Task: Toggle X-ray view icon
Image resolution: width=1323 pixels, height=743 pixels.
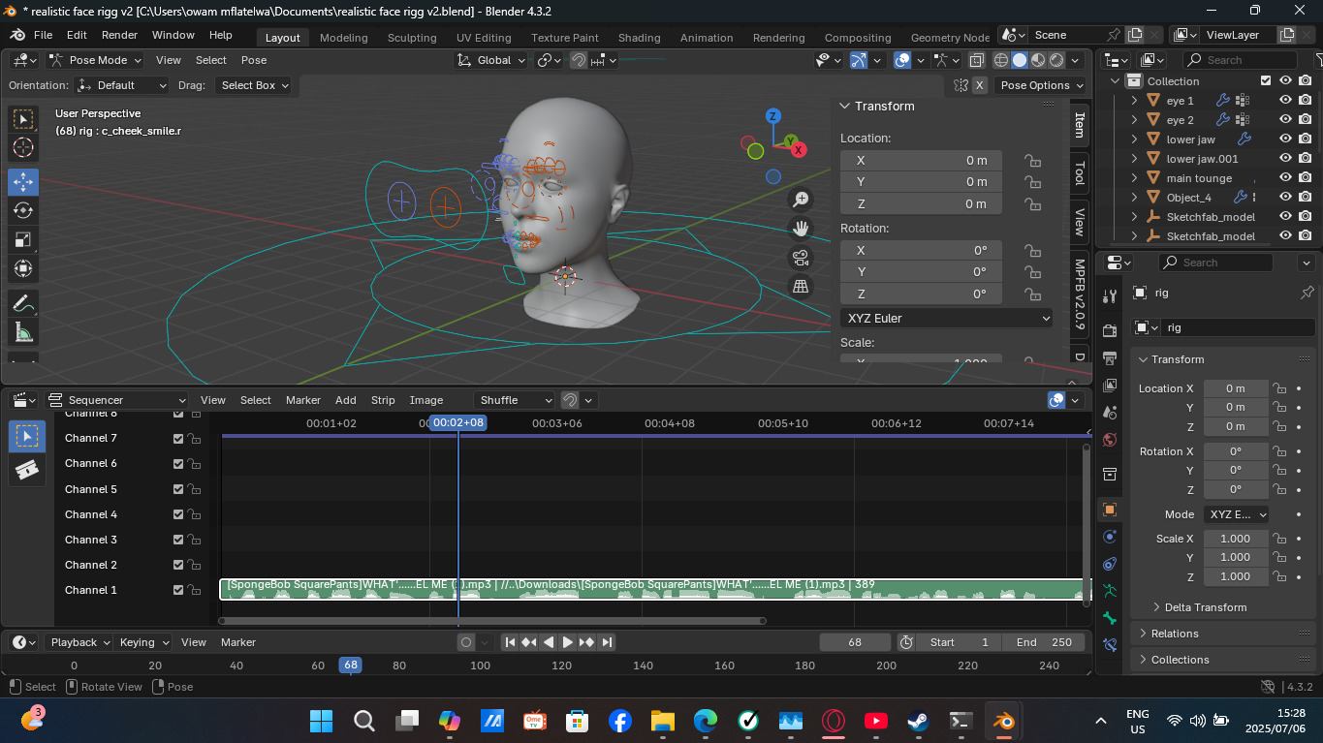Action: point(976,60)
